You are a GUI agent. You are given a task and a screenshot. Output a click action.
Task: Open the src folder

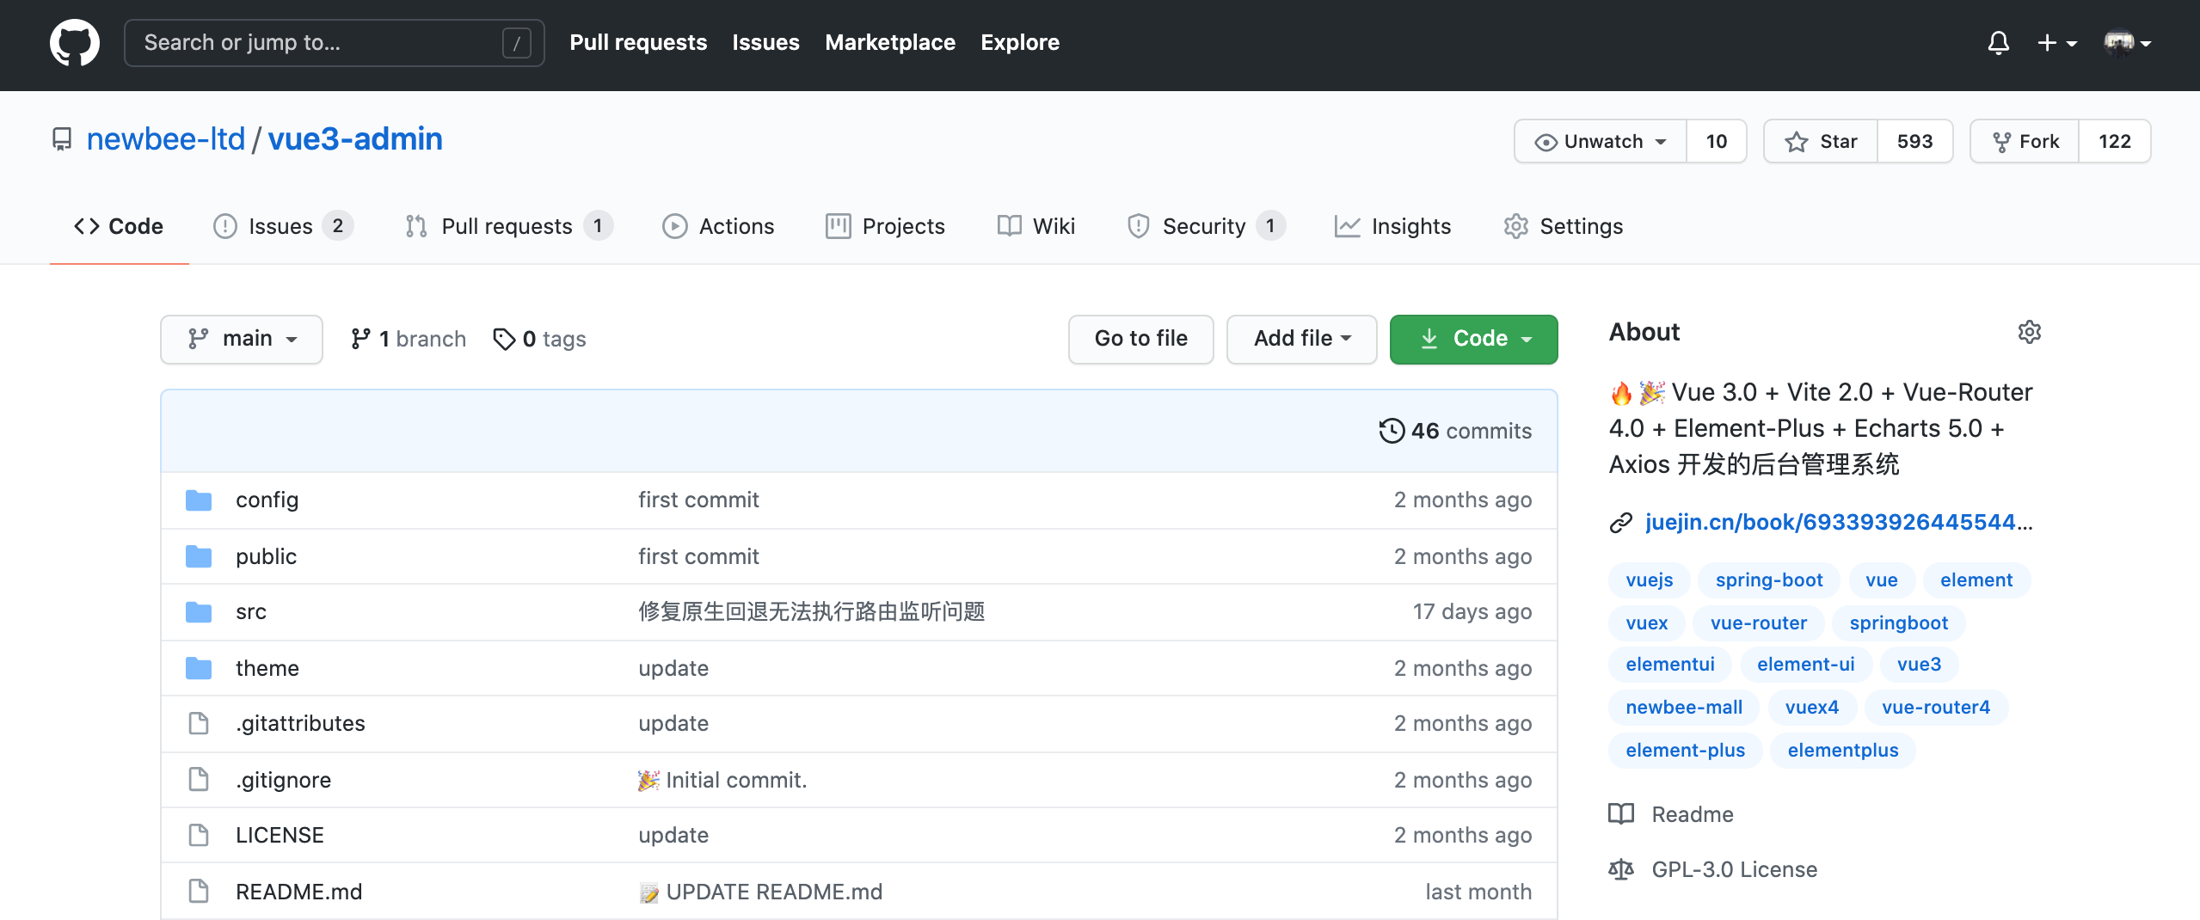[x=251, y=611]
